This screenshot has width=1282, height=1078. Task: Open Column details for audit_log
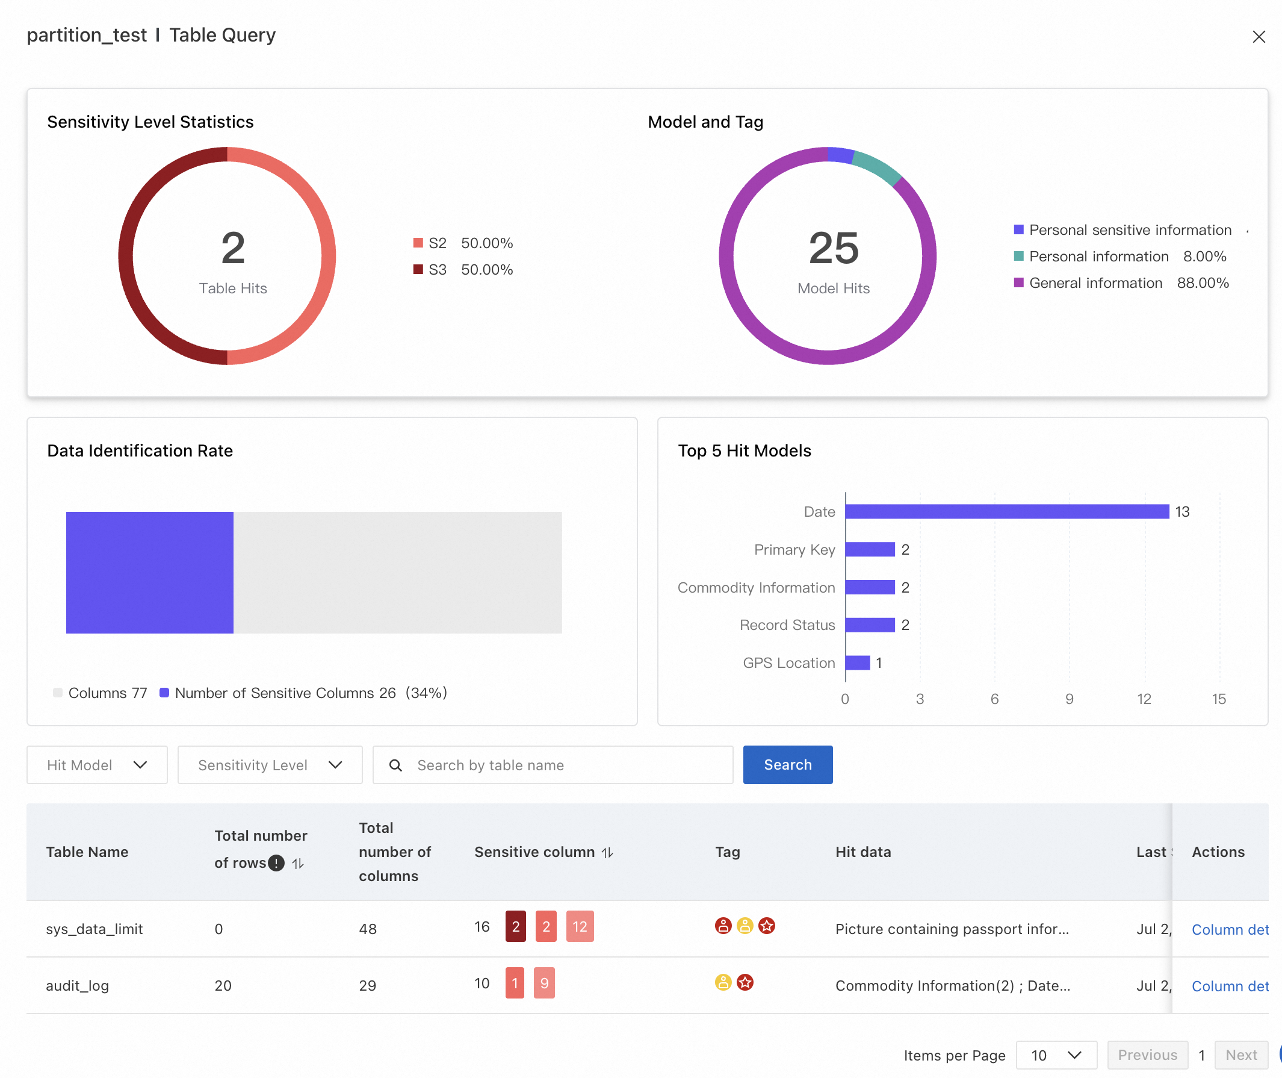click(x=1230, y=986)
